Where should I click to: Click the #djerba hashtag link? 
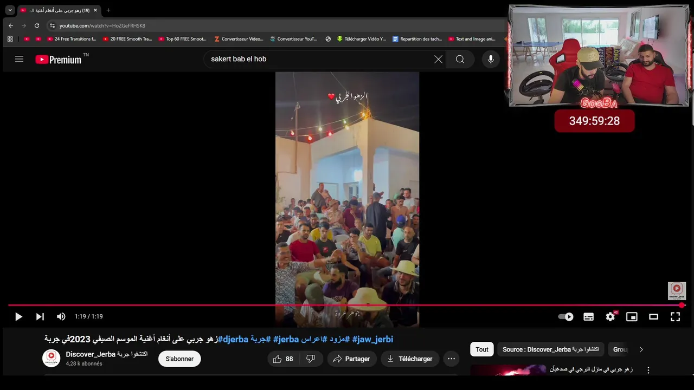[x=233, y=339]
